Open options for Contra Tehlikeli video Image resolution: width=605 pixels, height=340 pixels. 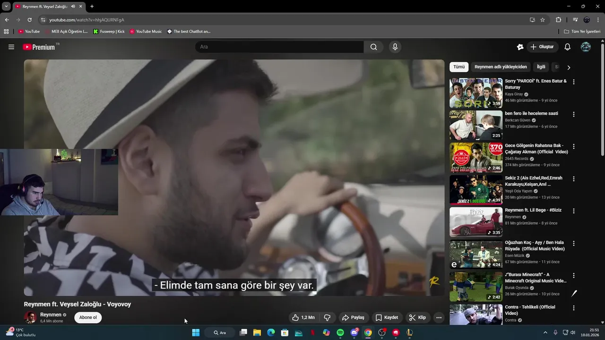tap(574, 308)
